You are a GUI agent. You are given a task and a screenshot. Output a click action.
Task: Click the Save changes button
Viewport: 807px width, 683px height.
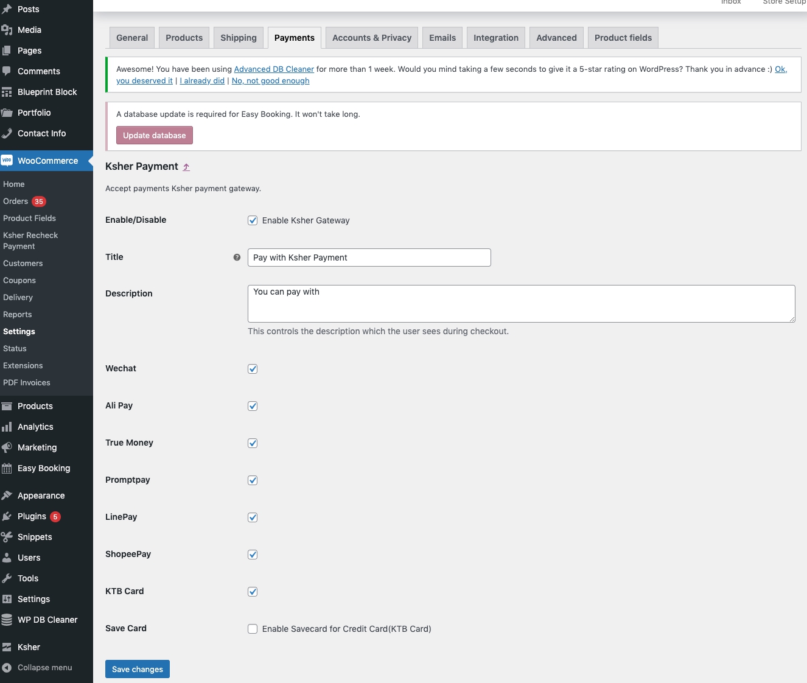(x=138, y=669)
